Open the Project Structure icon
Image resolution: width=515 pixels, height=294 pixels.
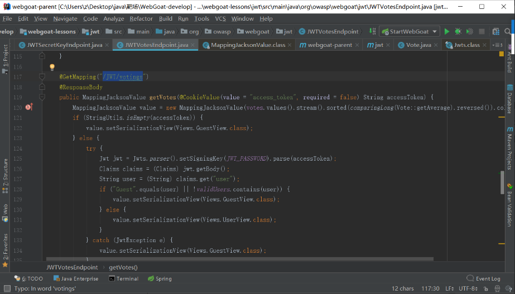pyautogui.click(x=496, y=32)
